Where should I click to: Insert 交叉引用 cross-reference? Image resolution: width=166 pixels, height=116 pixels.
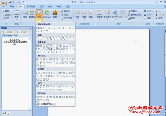point(66,19)
